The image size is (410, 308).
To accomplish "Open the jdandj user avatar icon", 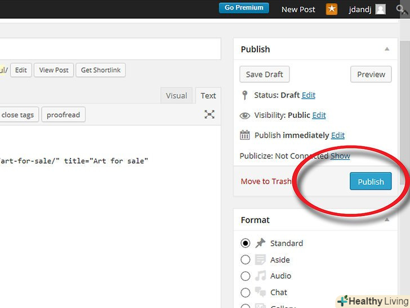I will [x=380, y=10].
